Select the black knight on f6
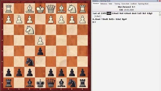This screenshot has width=161, height=91. pyautogui.click(x=30, y=62)
